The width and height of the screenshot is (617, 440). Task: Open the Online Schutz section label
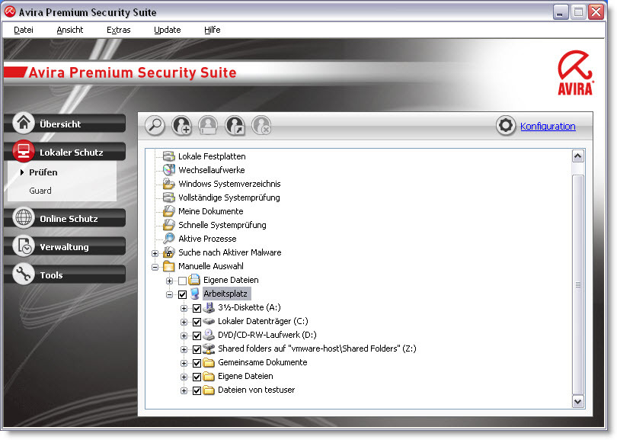click(69, 219)
